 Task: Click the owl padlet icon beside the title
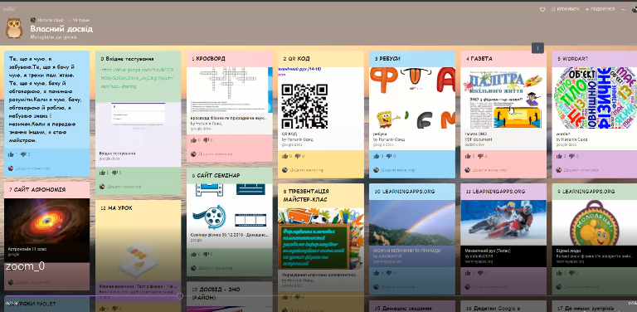tap(14, 28)
